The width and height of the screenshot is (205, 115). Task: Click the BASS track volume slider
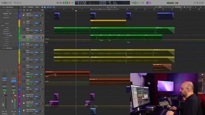(x=41, y=30)
